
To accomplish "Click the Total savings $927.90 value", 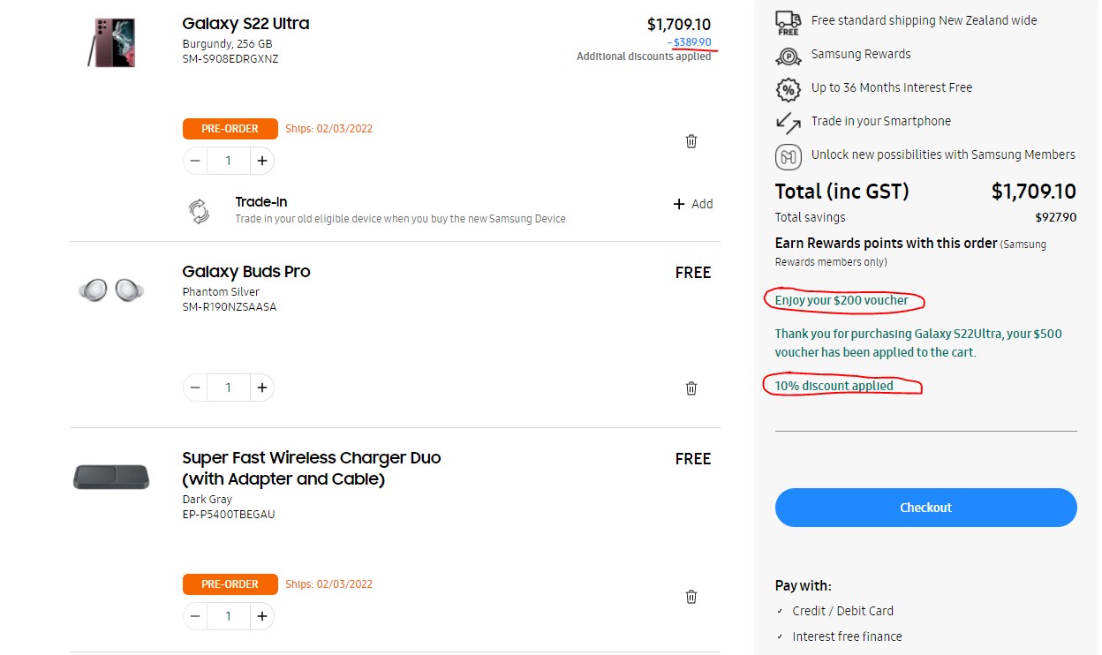I will (1056, 217).
